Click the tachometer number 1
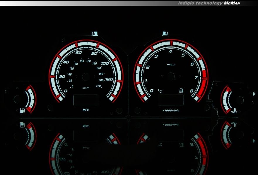The height and width of the screenshot is (175, 258). click(146, 80)
